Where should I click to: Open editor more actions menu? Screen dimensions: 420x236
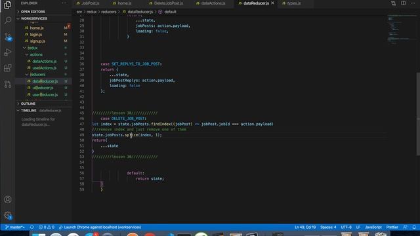(413, 3)
